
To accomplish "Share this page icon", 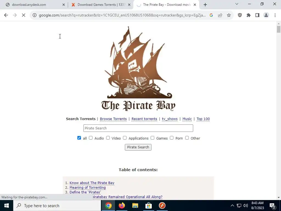I will point(220,15).
